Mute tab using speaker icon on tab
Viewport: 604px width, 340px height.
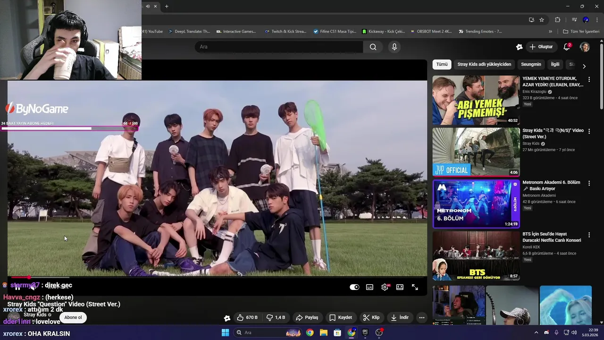(148, 6)
